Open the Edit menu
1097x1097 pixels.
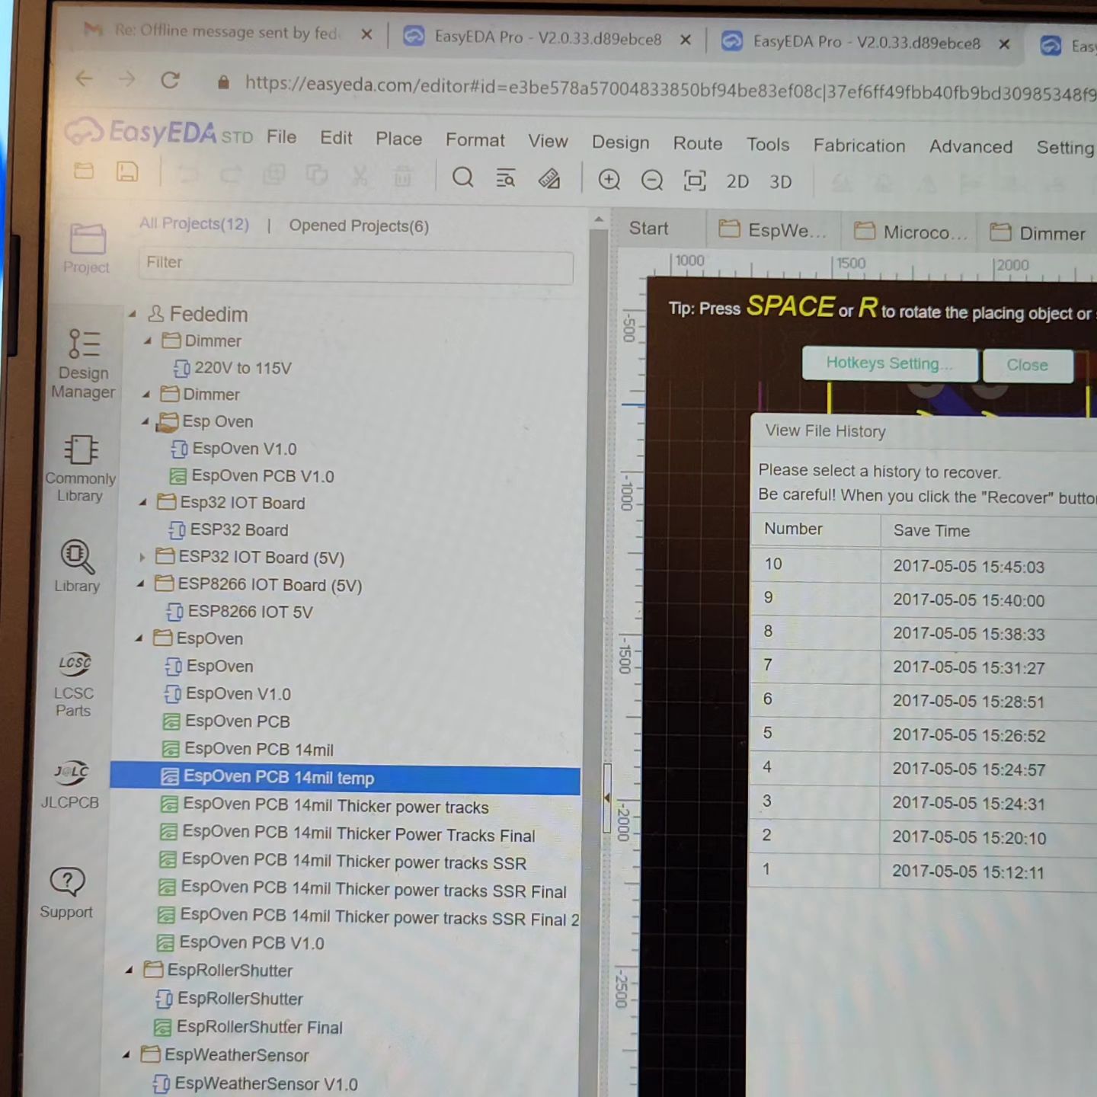pyautogui.click(x=336, y=138)
